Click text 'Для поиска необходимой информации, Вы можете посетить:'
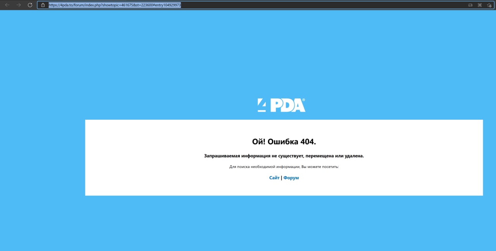 [284, 167]
